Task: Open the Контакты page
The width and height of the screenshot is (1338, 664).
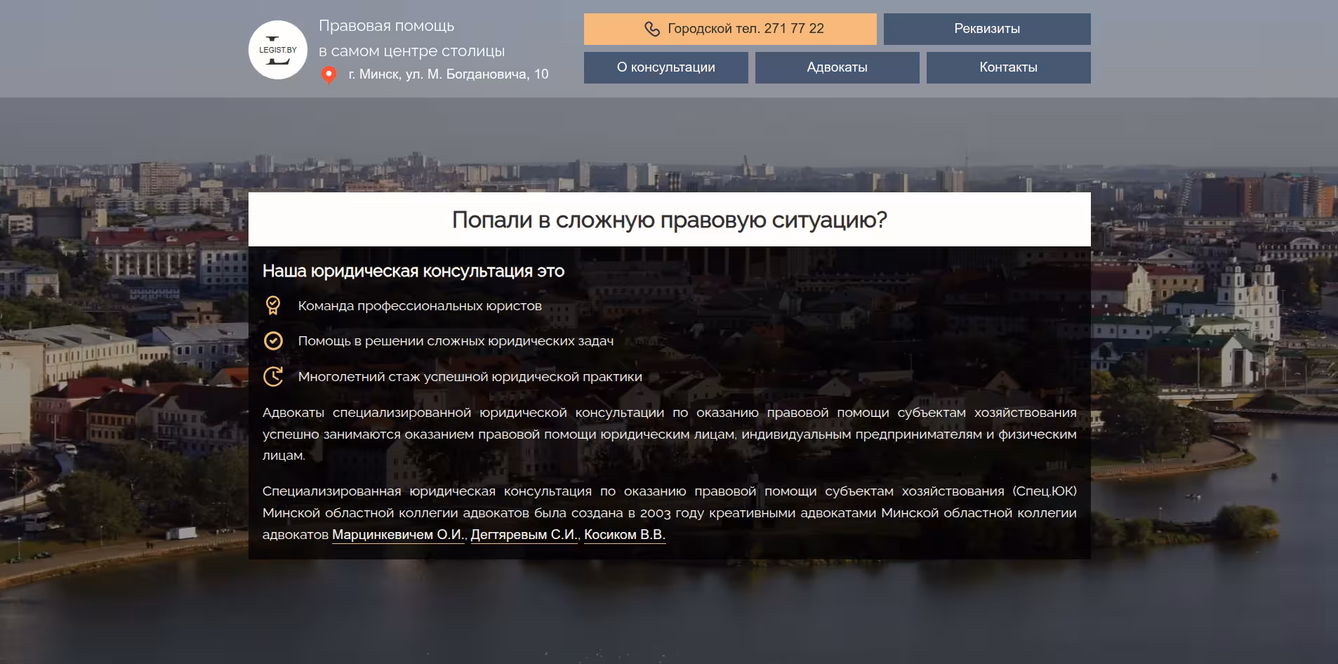Action: [1009, 67]
